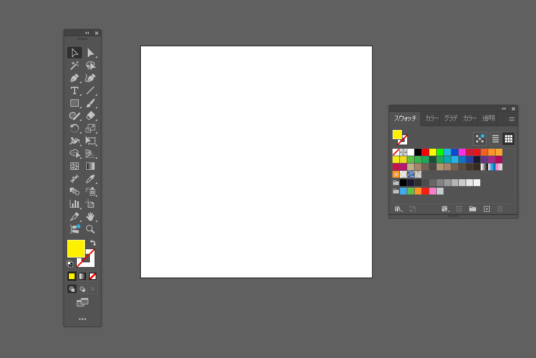Switch to the スウォッチ tab
Viewport: 536px width, 358px height.
click(405, 118)
